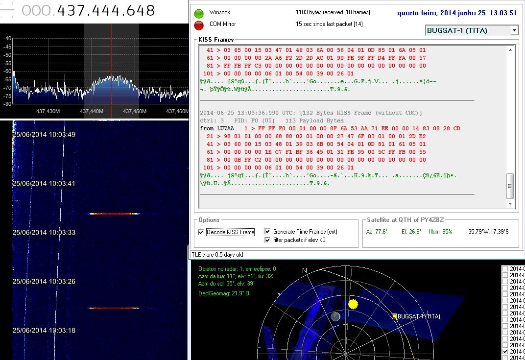The image size is (525, 360).
Task: Click 'Objetos no radar: 1, em eclipse: 0'
Action: click(x=237, y=269)
